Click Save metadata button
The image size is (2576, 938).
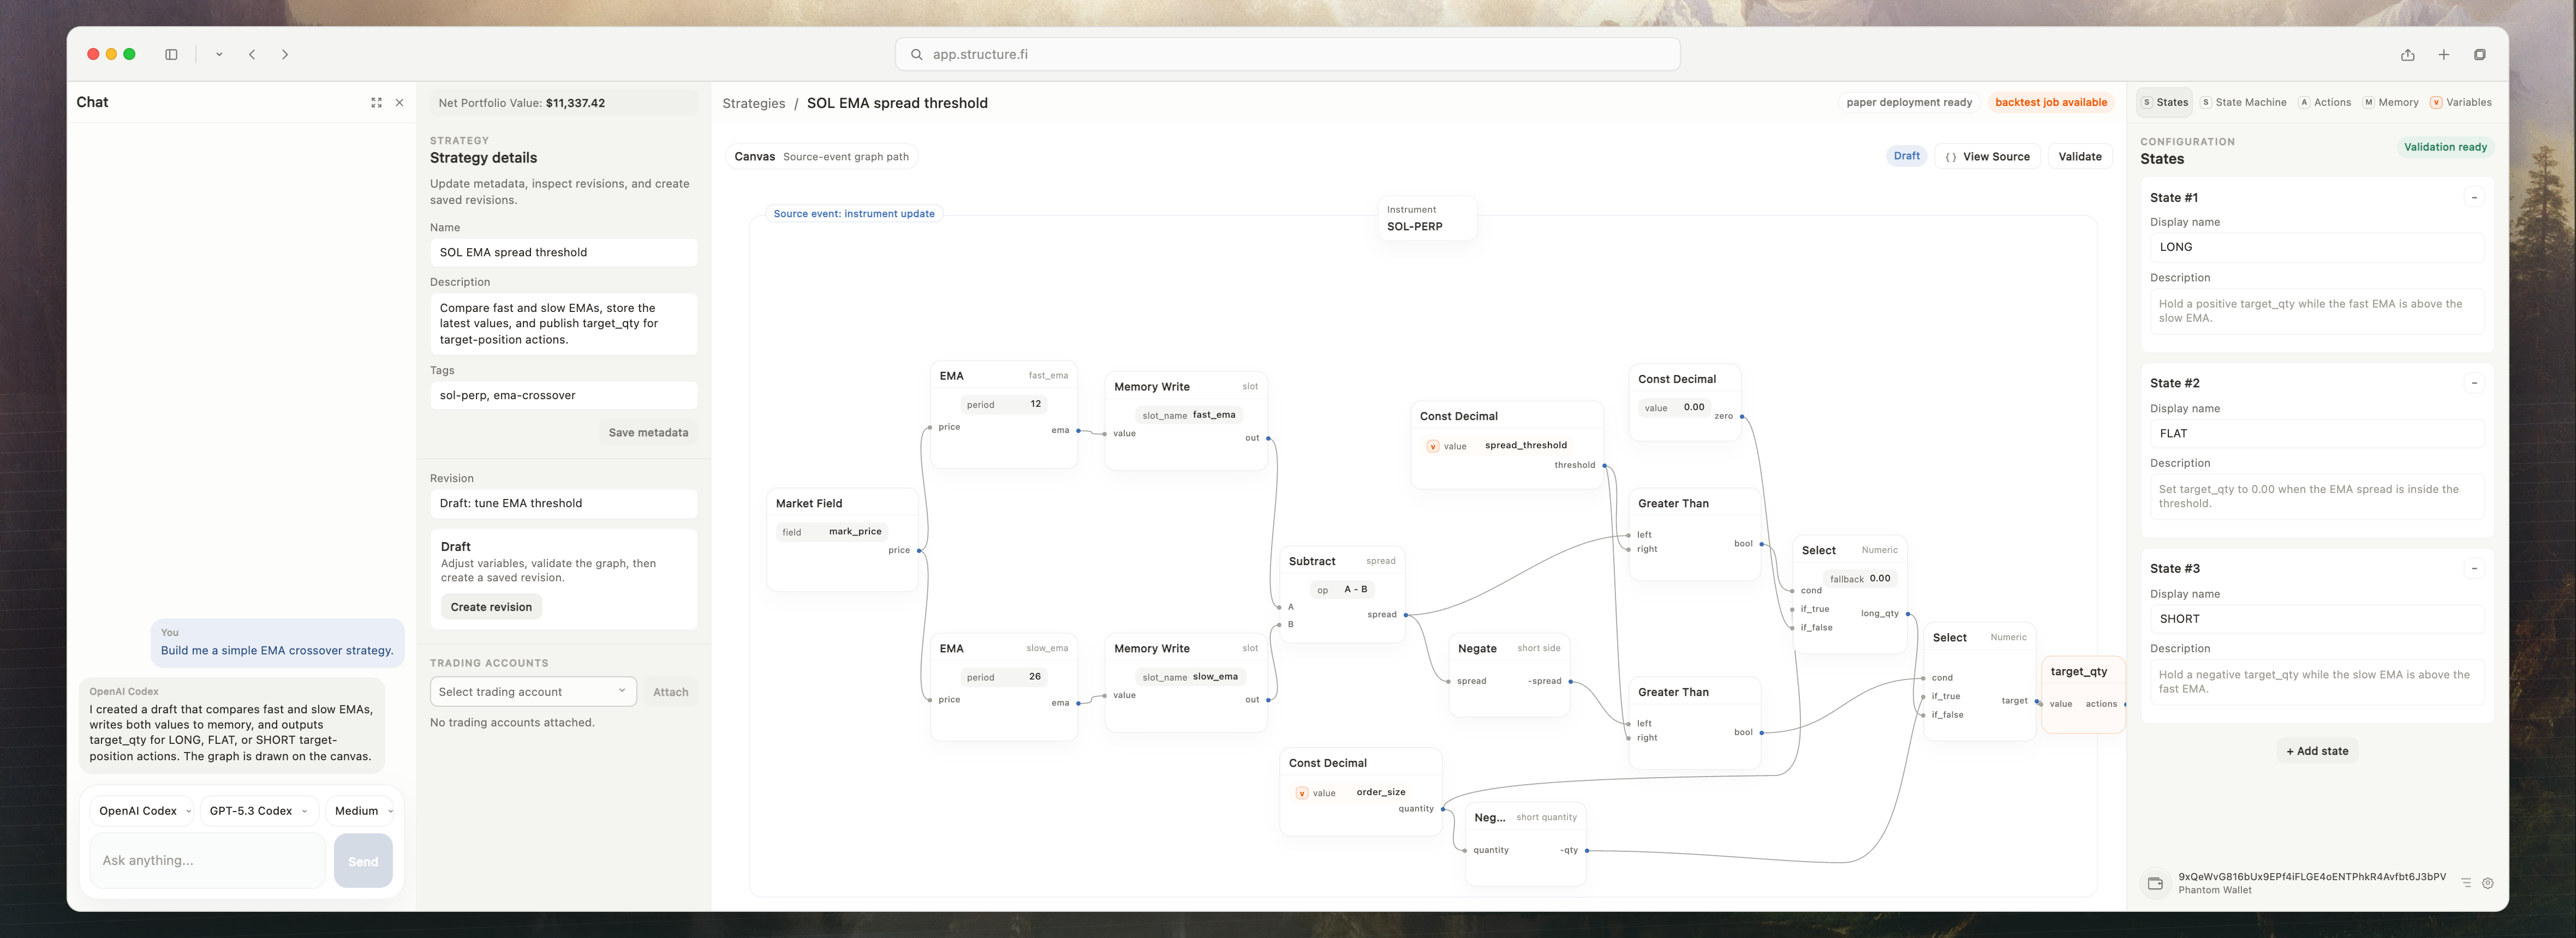648,432
